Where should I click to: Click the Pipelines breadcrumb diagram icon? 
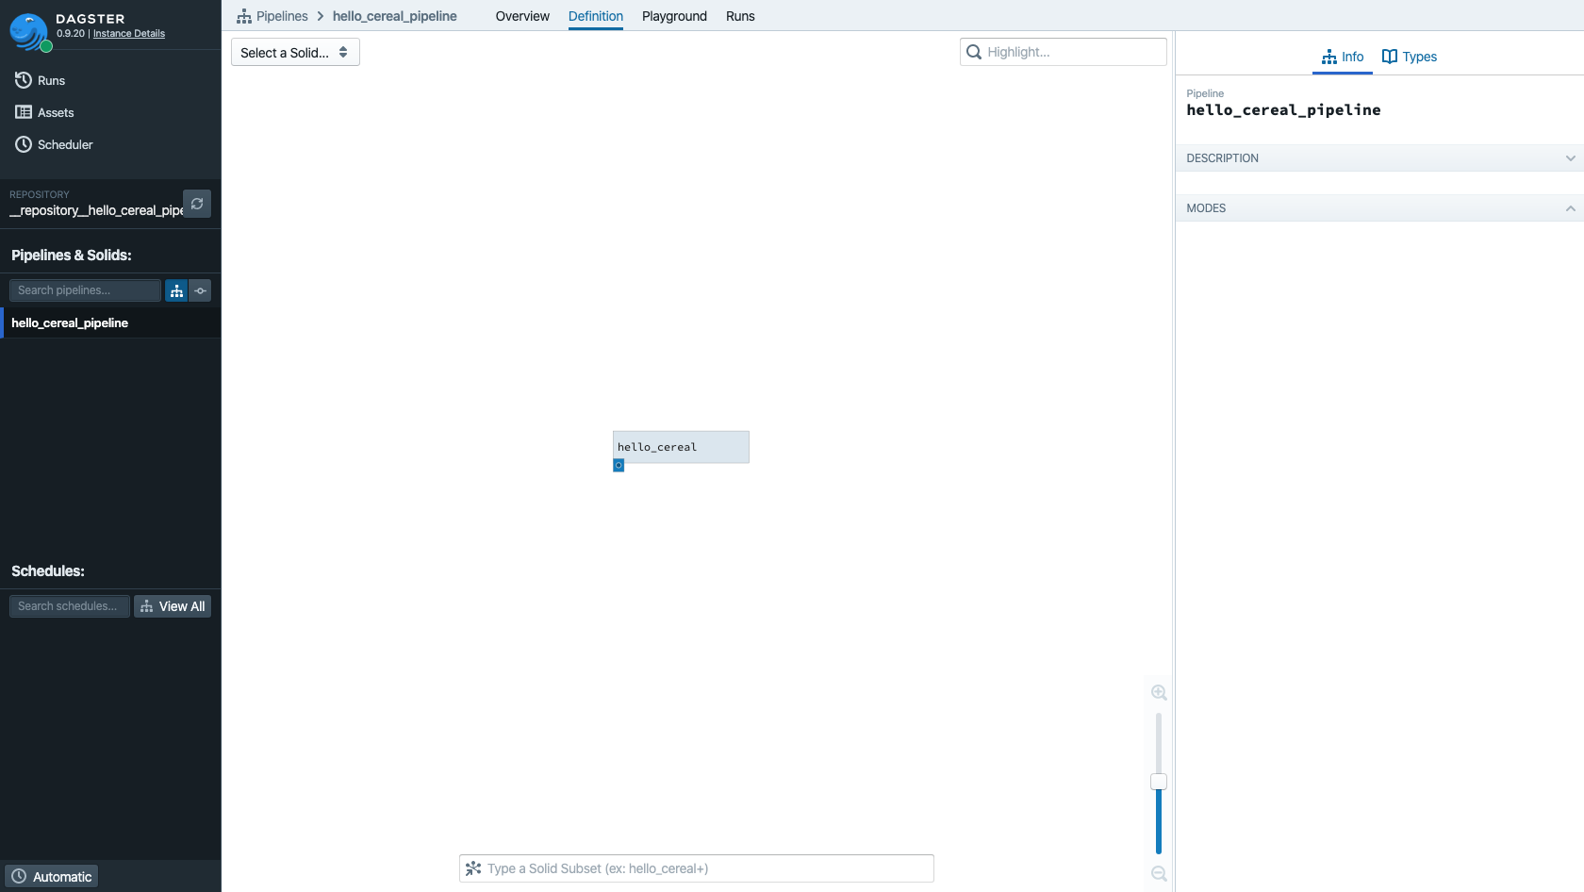coord(244,16)
